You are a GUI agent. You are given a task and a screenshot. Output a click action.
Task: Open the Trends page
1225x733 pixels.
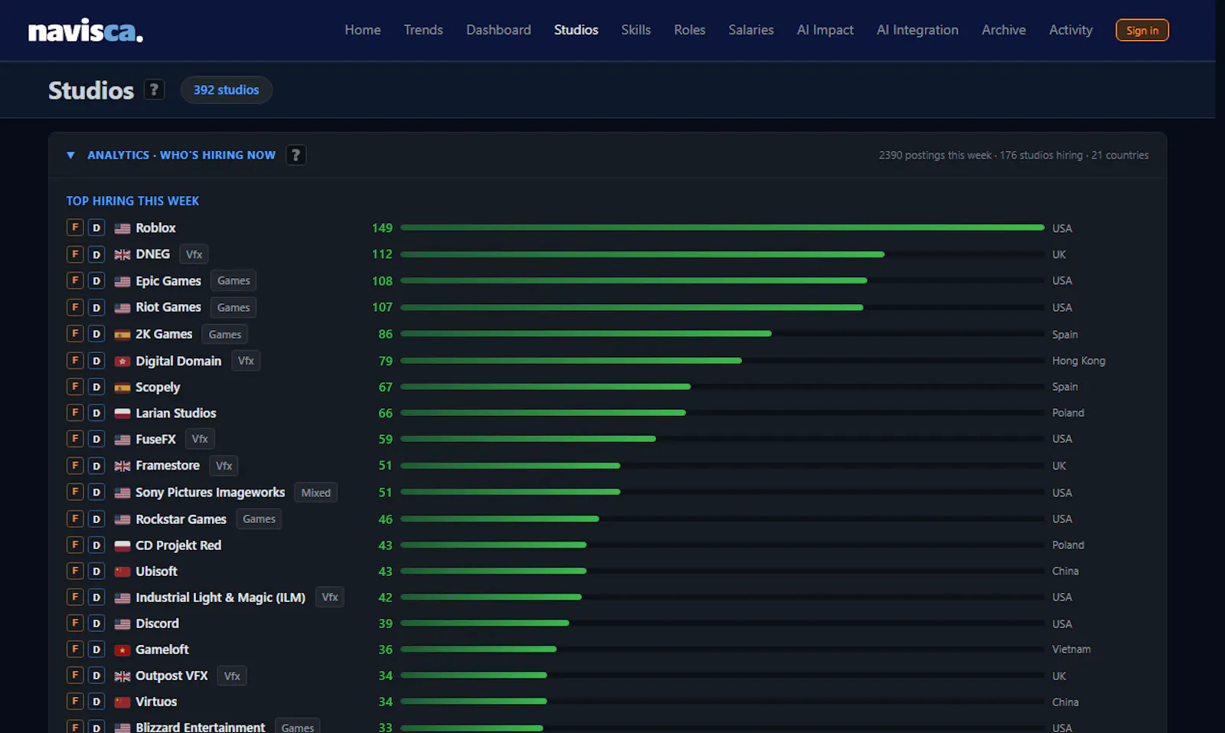[x=423, y=30]
